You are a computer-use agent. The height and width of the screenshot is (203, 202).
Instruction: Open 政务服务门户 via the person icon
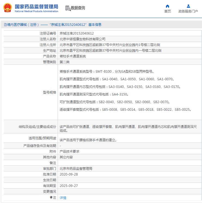pos(188,6)
